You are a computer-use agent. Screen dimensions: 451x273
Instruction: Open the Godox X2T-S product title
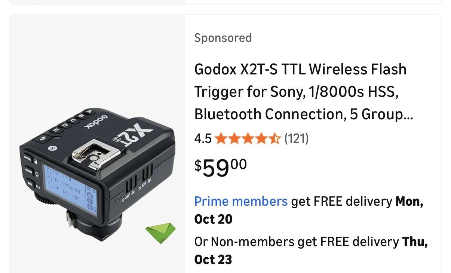click(x=303, y=92)
